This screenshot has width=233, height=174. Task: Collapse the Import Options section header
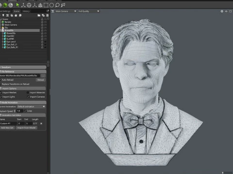23,88
